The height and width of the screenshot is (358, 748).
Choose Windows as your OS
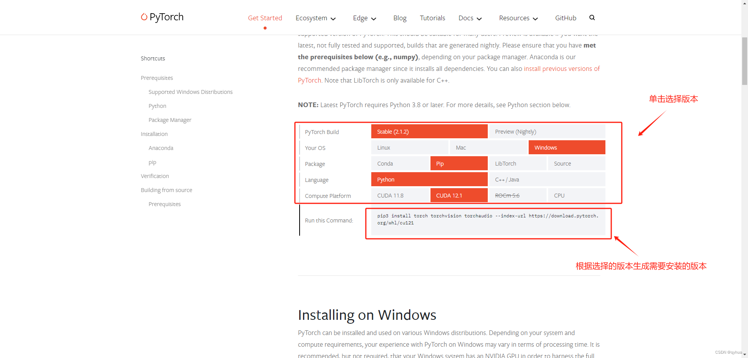(567, 148)
